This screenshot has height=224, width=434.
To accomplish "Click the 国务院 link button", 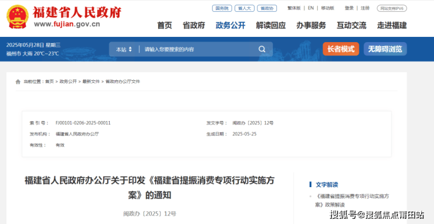I will click(222, 9).
